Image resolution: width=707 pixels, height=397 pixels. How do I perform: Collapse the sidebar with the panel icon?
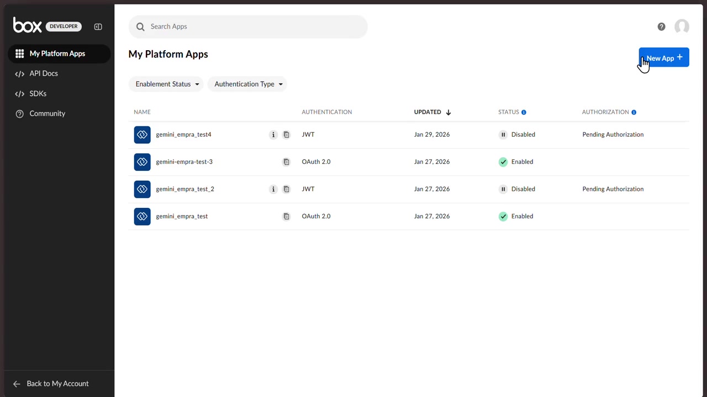[98, 26]
